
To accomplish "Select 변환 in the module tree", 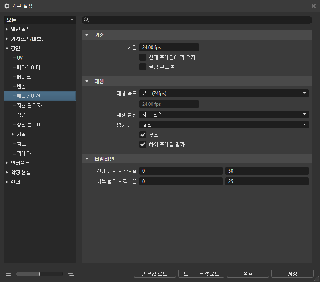I will (21, 86).
